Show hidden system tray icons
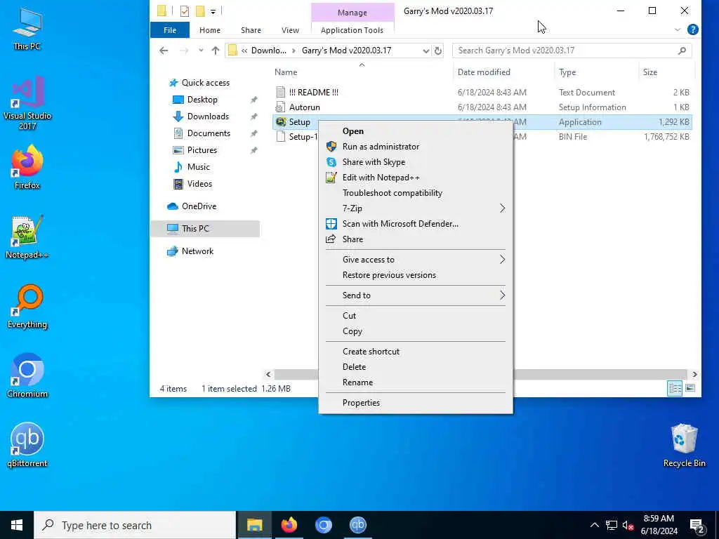 tap(594, 526)
